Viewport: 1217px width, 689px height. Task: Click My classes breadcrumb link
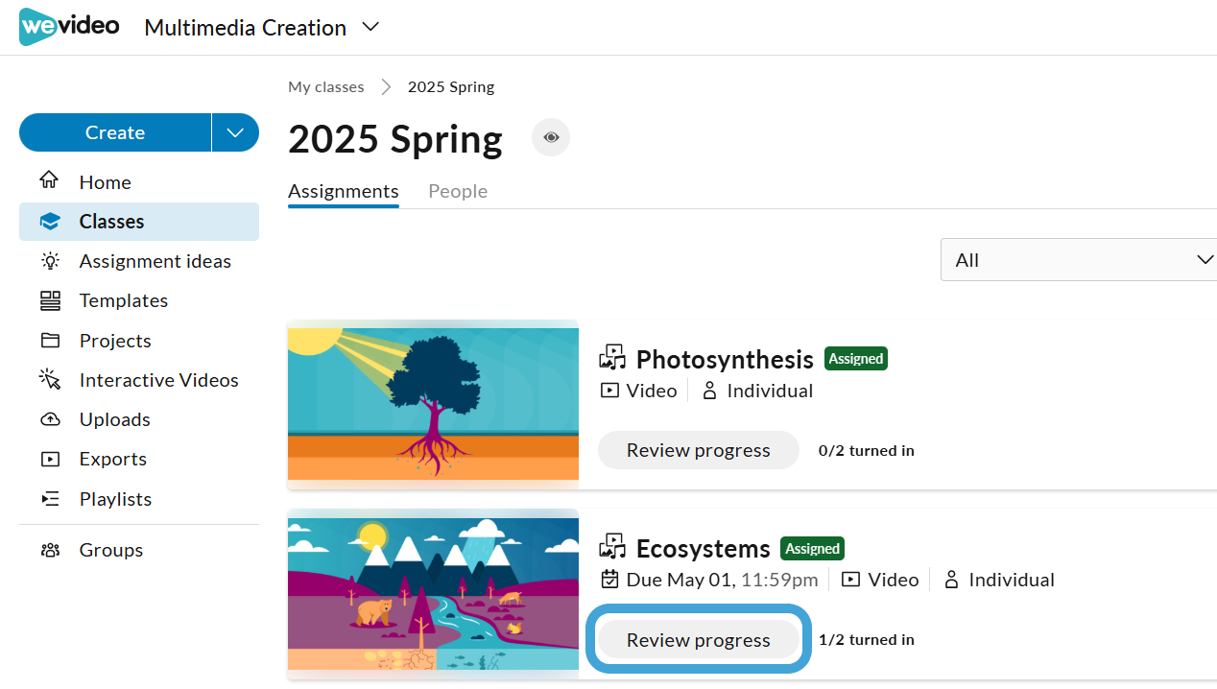point(326,86)
